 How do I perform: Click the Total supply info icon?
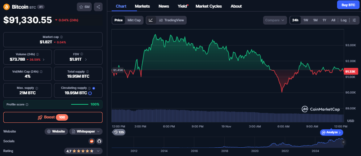87,71
